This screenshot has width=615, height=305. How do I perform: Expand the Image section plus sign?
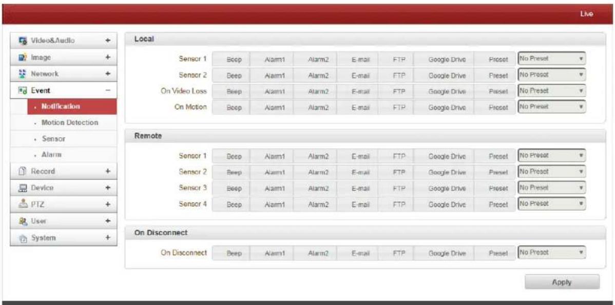108,57
